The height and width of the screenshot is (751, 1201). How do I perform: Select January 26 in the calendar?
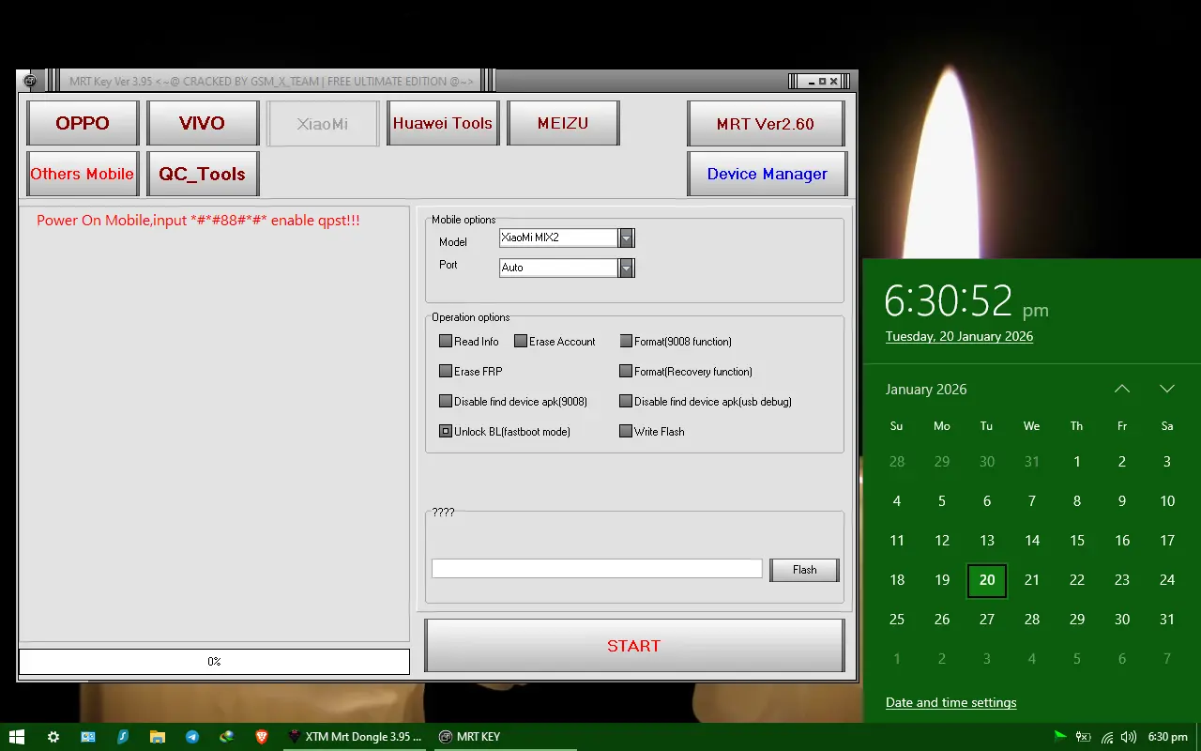point(942,620)
